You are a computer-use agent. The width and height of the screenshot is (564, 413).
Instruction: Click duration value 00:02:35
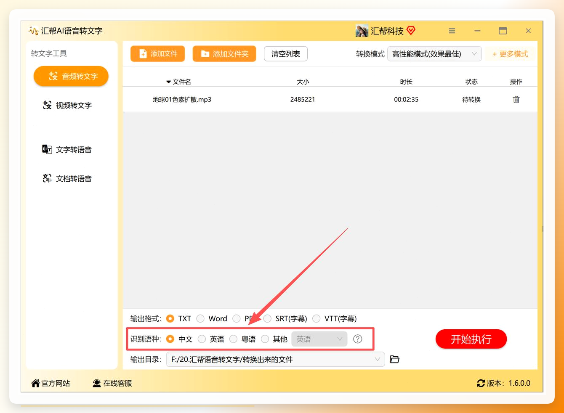pos(406,100)
